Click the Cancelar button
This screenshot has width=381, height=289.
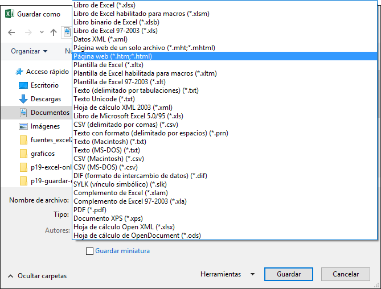[x=346, y=274]
